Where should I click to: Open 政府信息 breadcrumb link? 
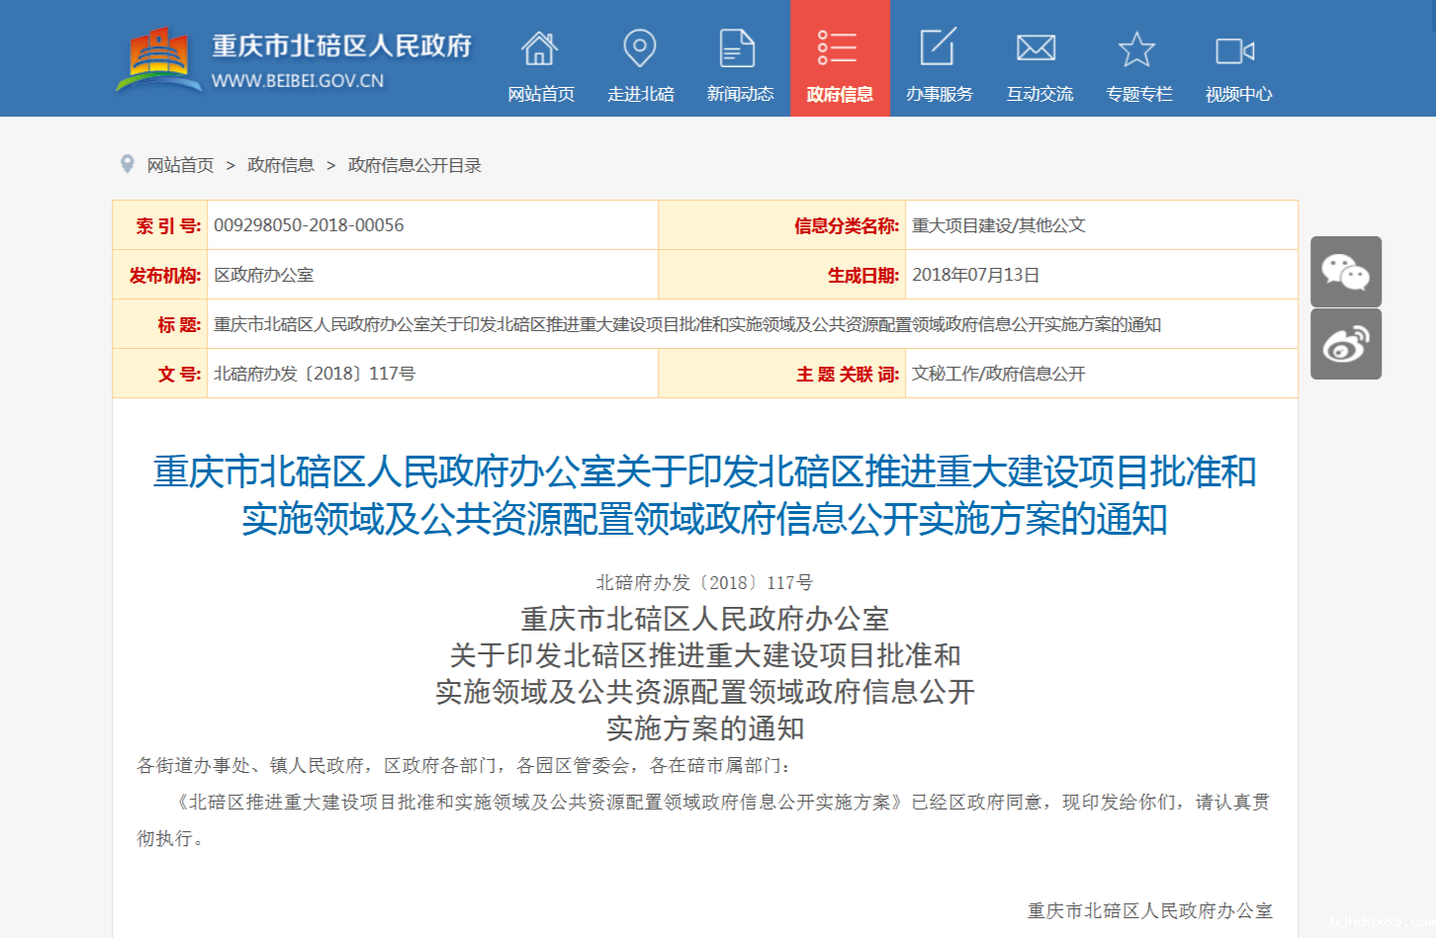[x=281, y=165]
